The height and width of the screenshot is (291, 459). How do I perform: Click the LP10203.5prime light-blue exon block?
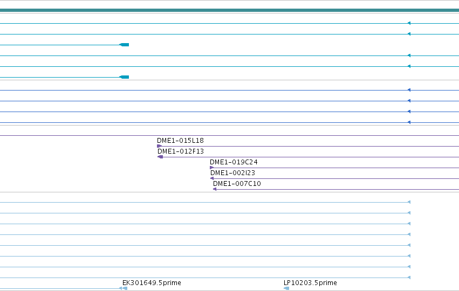(x=286, y=288)
